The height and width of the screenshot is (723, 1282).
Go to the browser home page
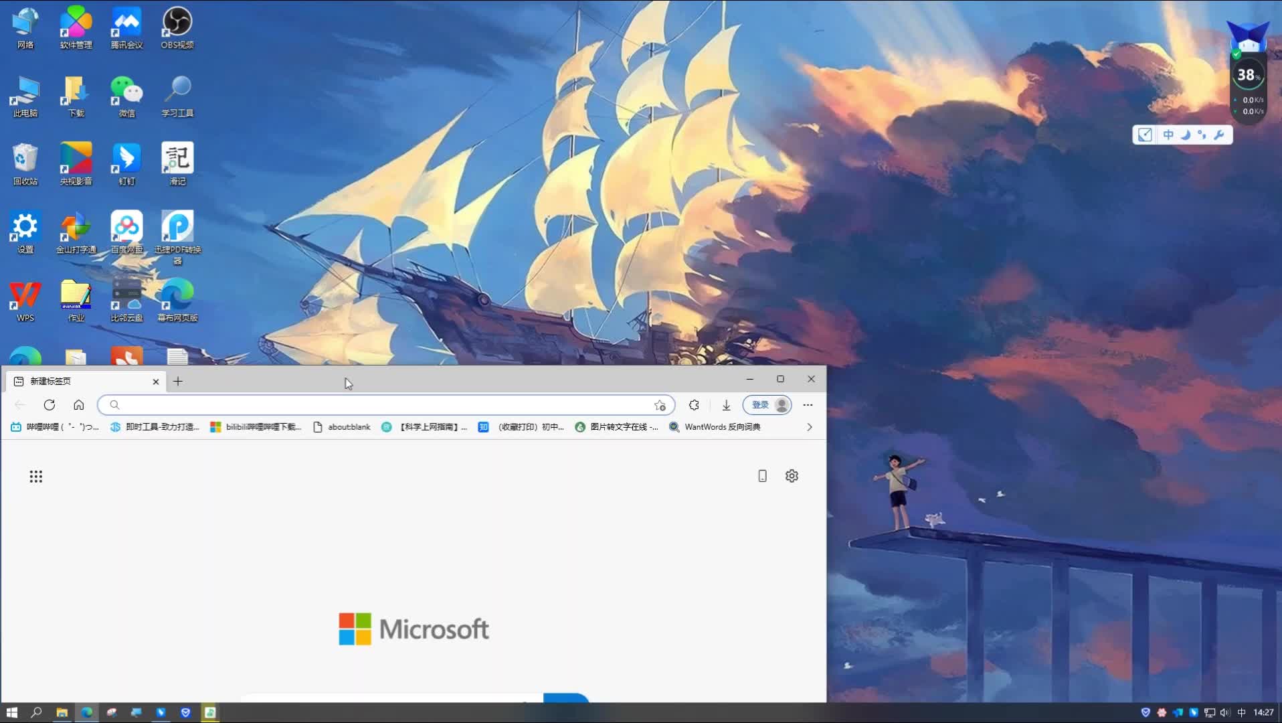tap(79, 405)
